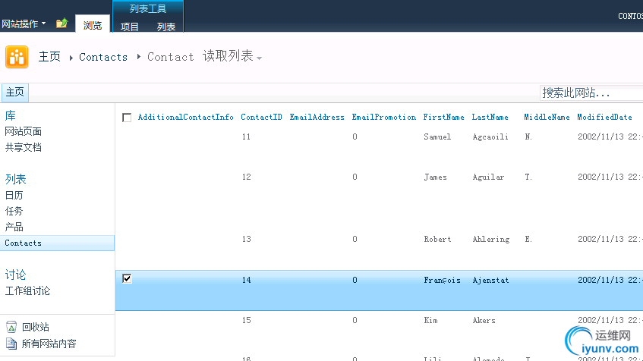
Task: Open the 项目 ribbon tab
Action: click(130, 27)
